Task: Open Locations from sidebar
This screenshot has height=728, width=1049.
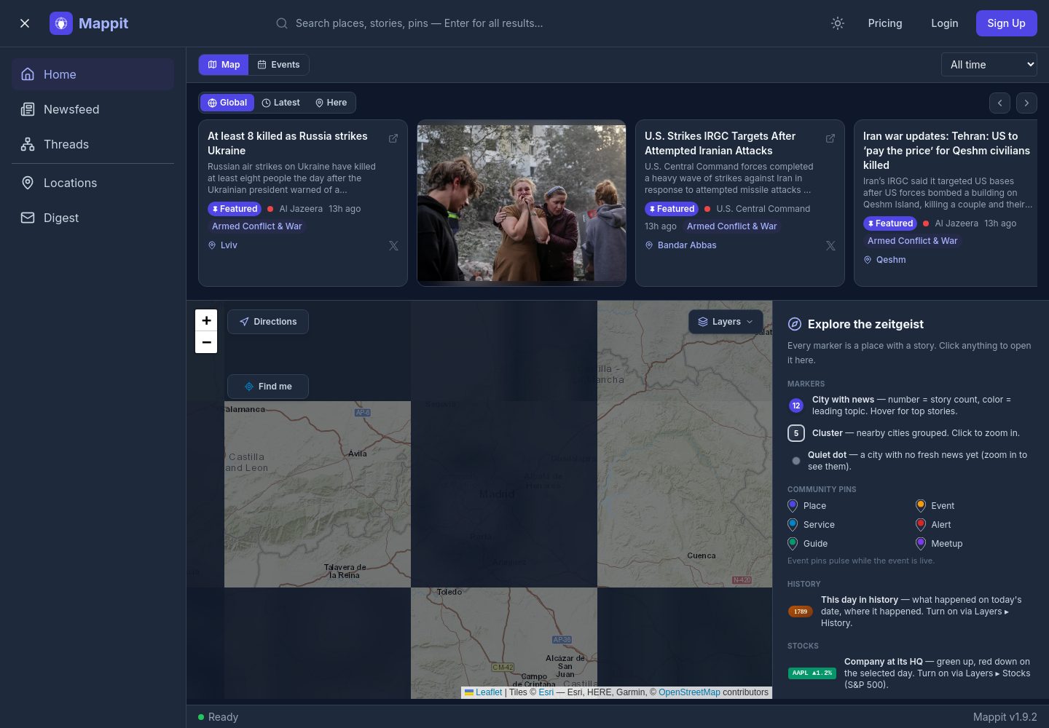Action: click(x=93, y=183)
